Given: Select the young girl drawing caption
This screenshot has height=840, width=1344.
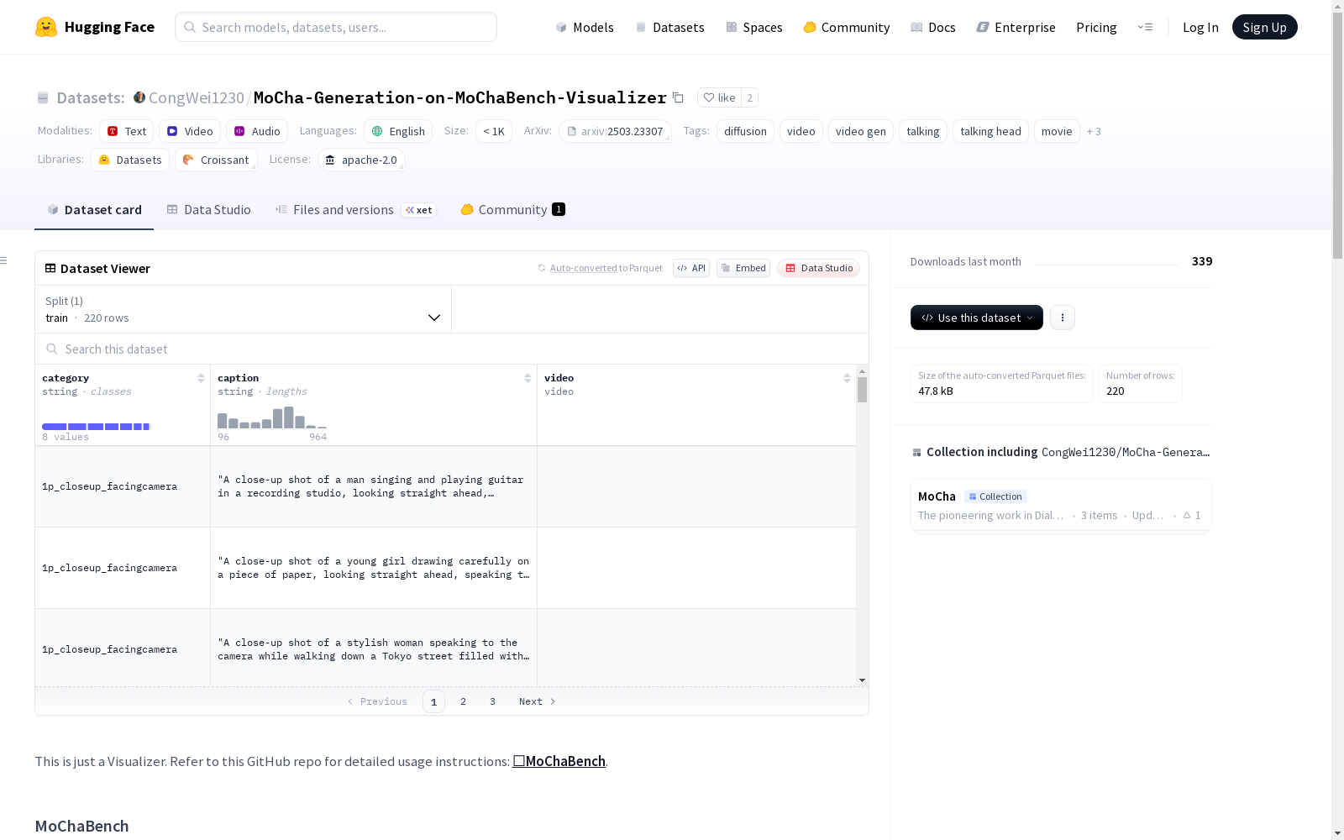Looking at the screenshot, I should pos(374,568).
